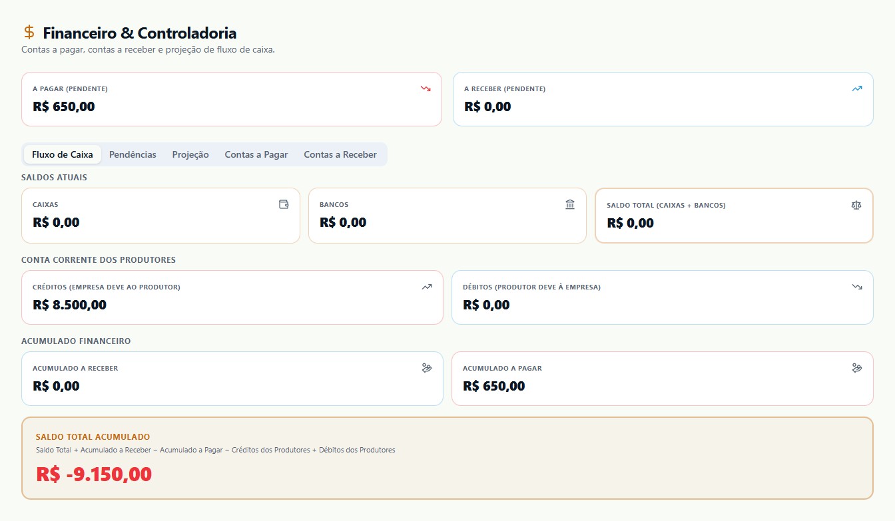Viewport: 895px width, 521px height.
Task: Click the blue upward trend icon in A Receber card
Action: (x=857, y=88)
